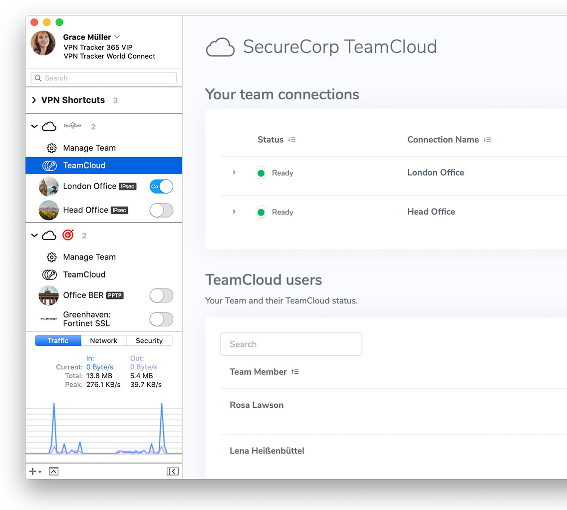Image resolution: width=567 pixels, height=510 pixels.
Task: Open the Grace Müller account dropdown
Action: tap(117, 37)
